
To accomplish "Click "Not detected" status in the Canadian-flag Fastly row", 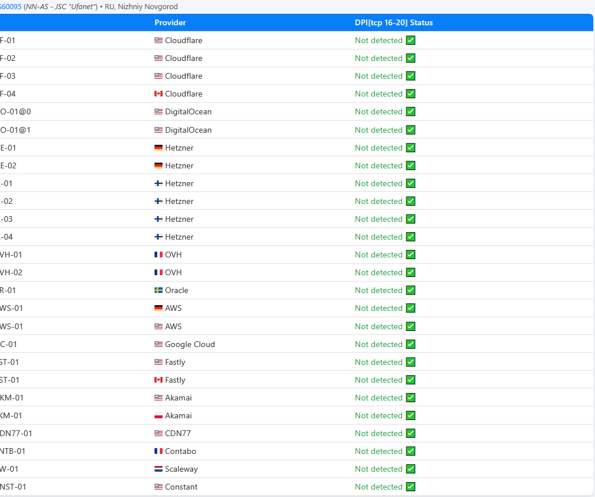I will (379, 380).
